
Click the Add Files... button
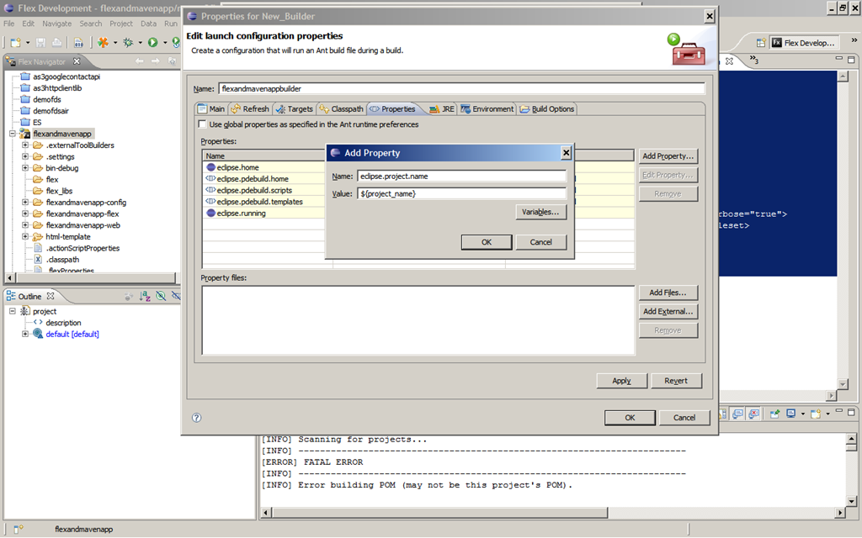(x=668, y=293)
